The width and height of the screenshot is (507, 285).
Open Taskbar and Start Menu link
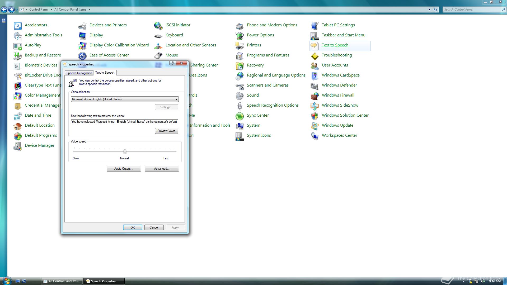pos(343,35)
